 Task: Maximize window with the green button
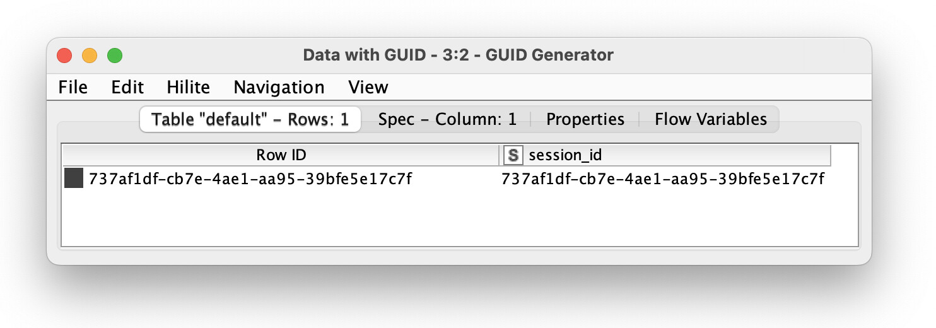[x=115, y=56]
